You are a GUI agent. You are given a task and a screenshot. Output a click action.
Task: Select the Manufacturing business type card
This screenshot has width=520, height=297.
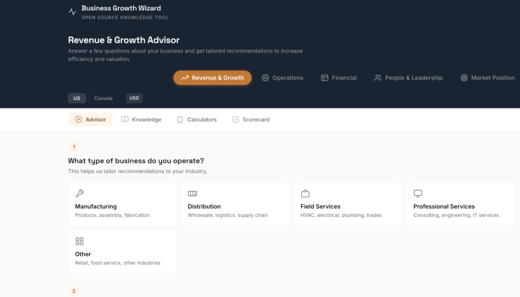(122, 203)
